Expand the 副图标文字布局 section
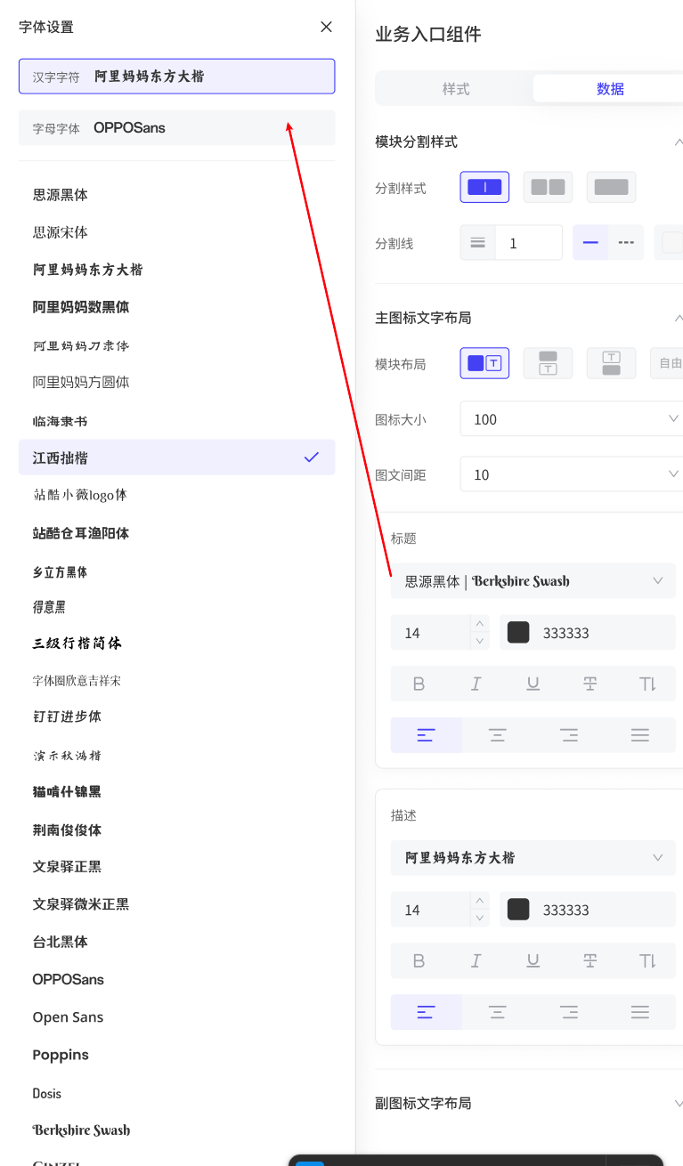The height and width of the screenshot is (1166, 683). (x=679, y=1104)
